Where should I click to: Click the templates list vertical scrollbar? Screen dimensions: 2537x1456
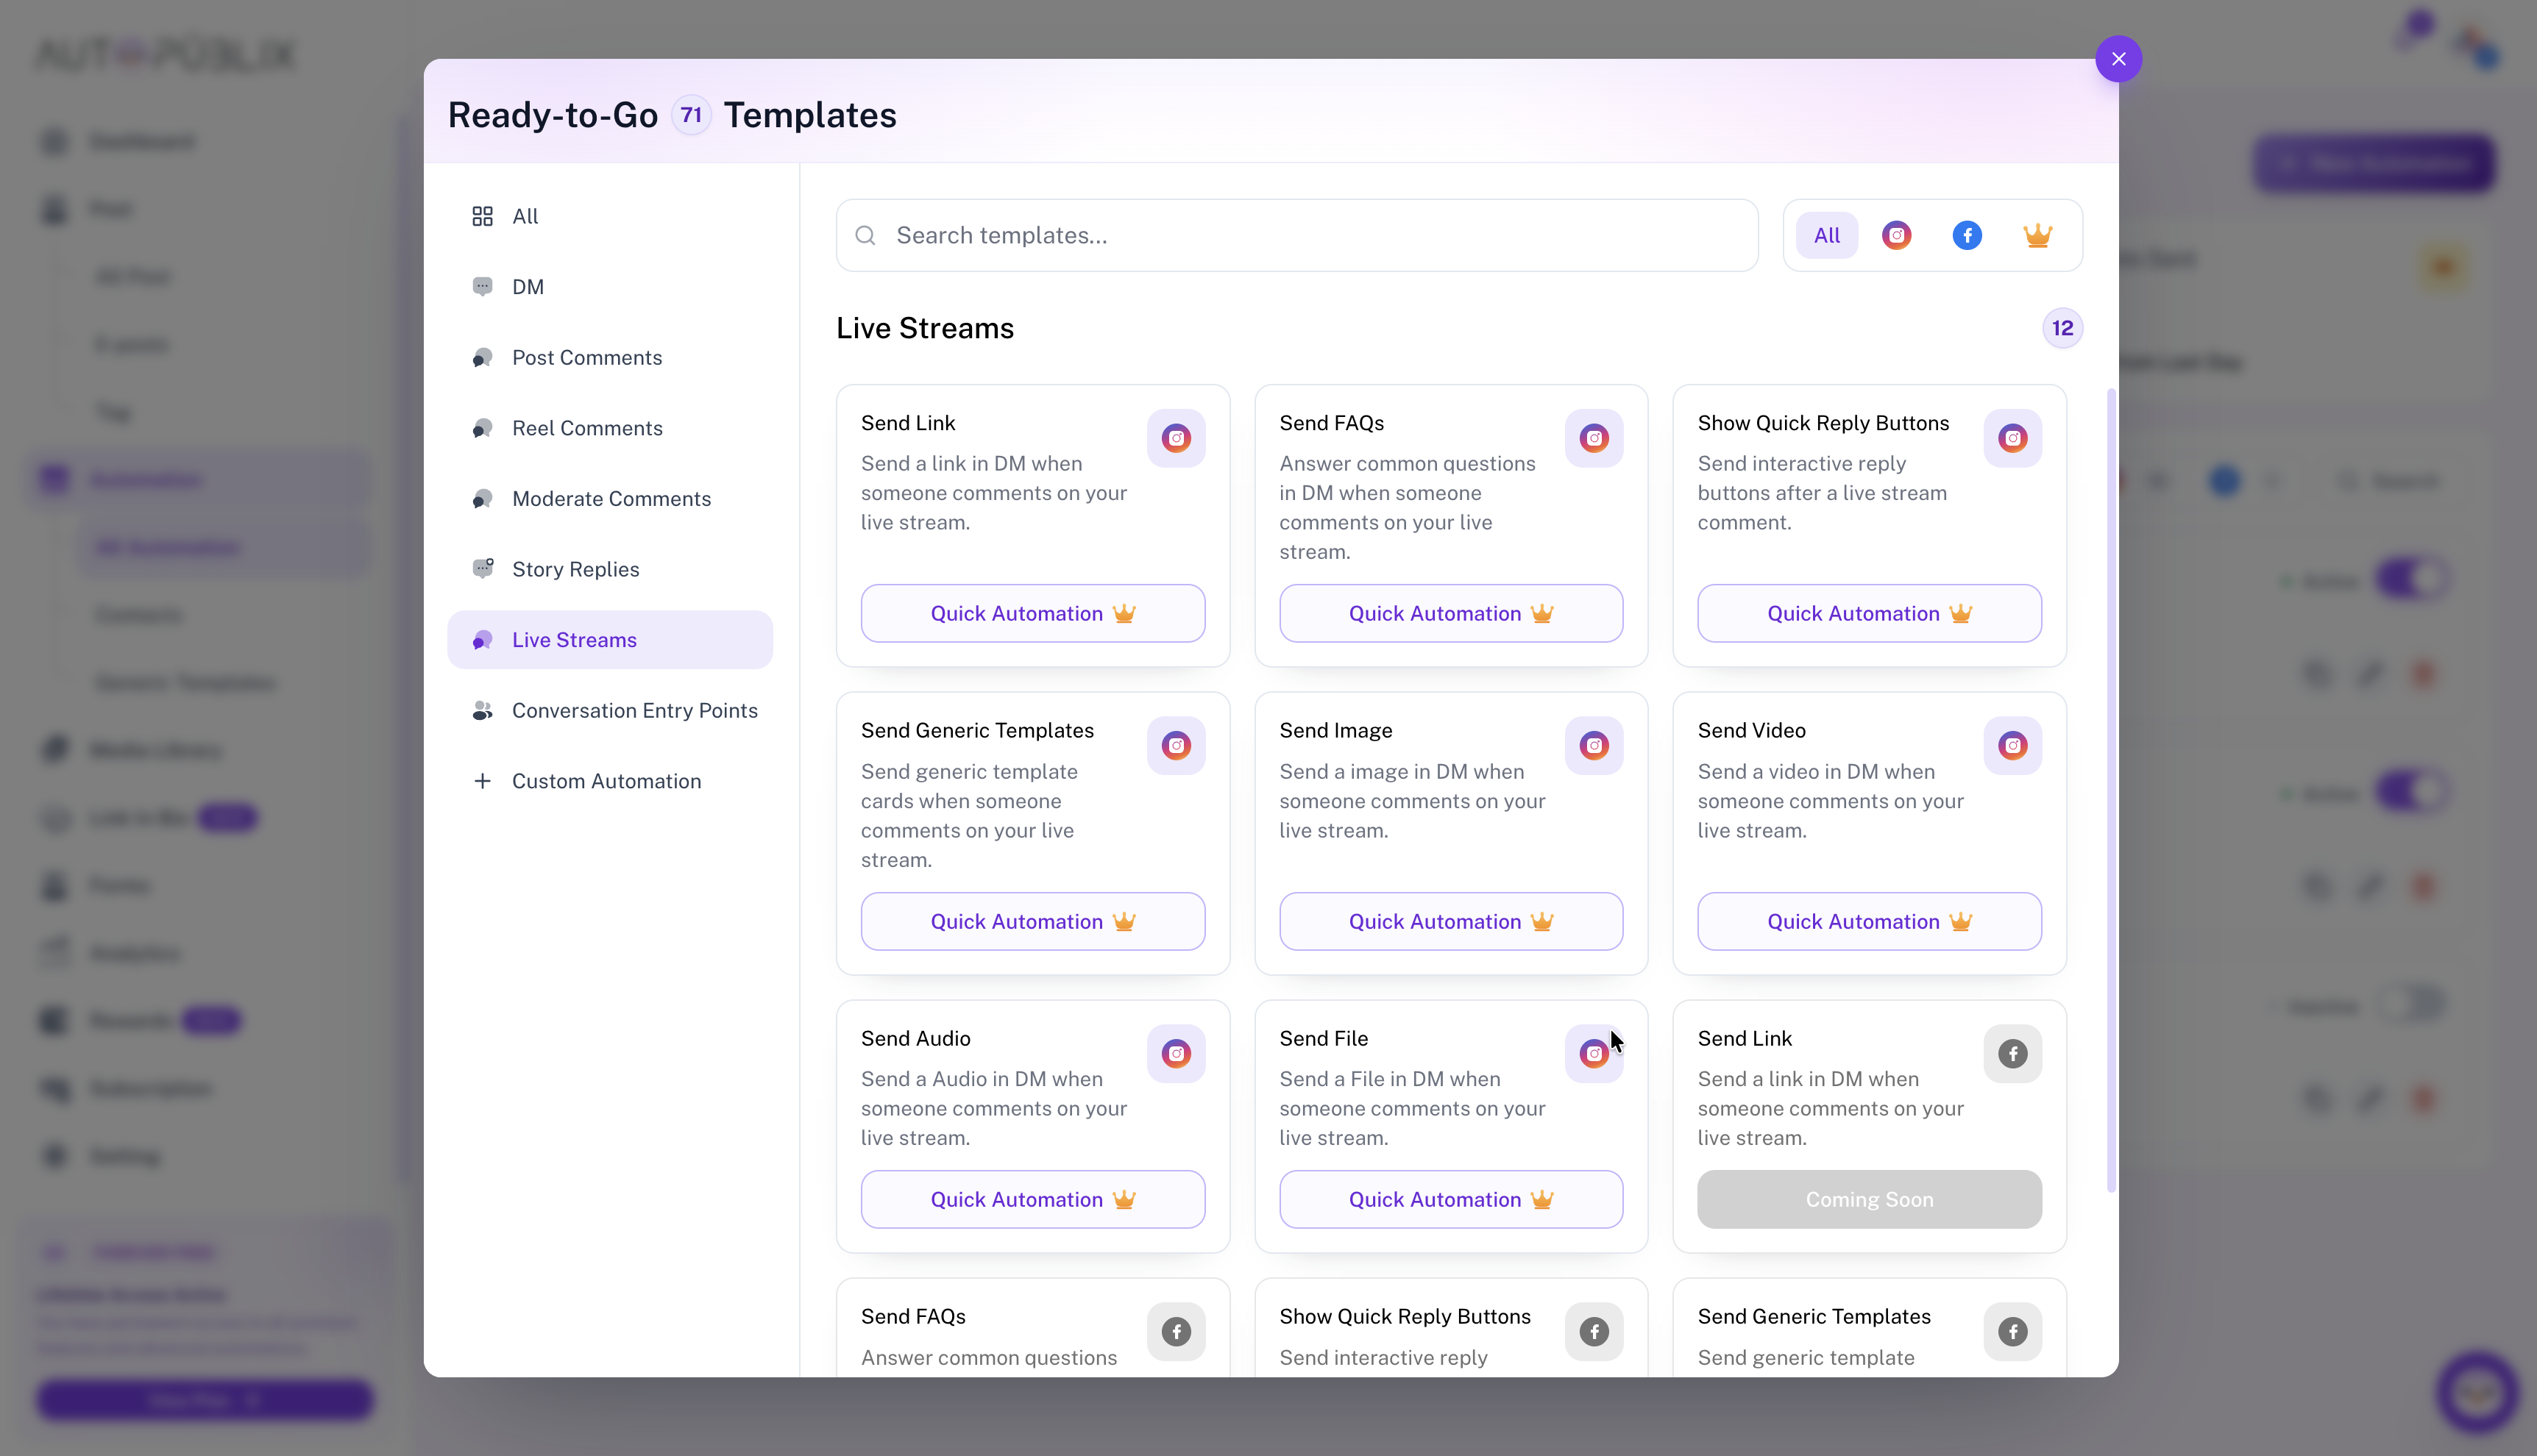click(x=2111, y=790)
